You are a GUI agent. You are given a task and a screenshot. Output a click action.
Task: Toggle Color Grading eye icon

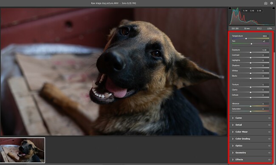pyautogui.click(x=269, y=139)
